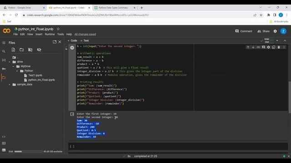Click the notebook vertical scrollbar
Image resolution: width=291 pixels, height=163 pixels.
coord(290,97)
